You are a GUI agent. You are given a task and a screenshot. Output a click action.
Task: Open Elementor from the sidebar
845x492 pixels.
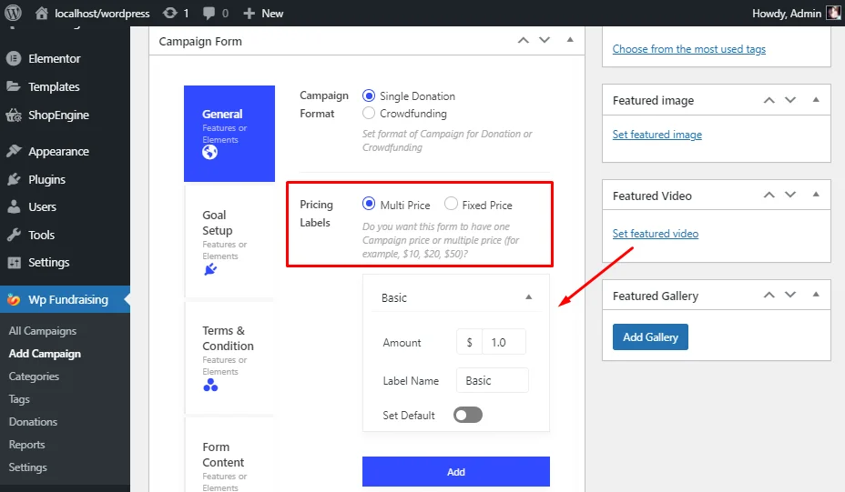pos(54,58)
